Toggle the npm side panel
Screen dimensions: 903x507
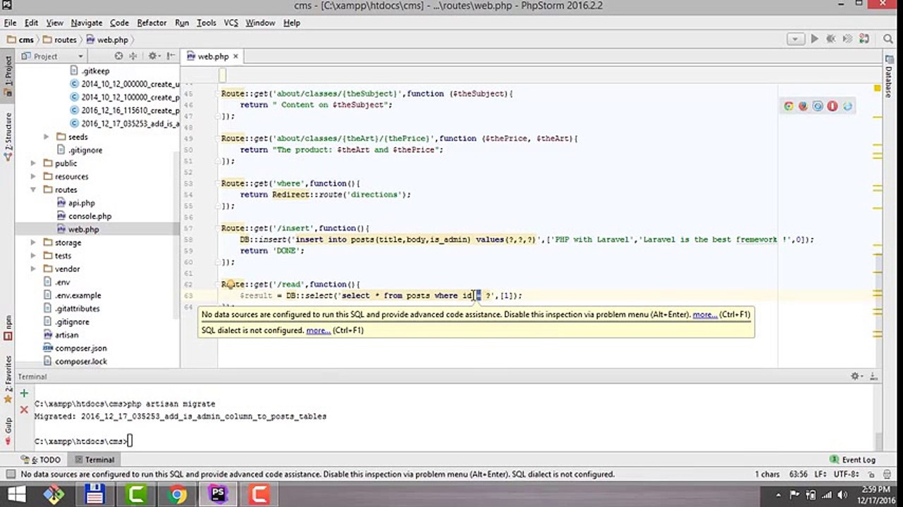8,327
